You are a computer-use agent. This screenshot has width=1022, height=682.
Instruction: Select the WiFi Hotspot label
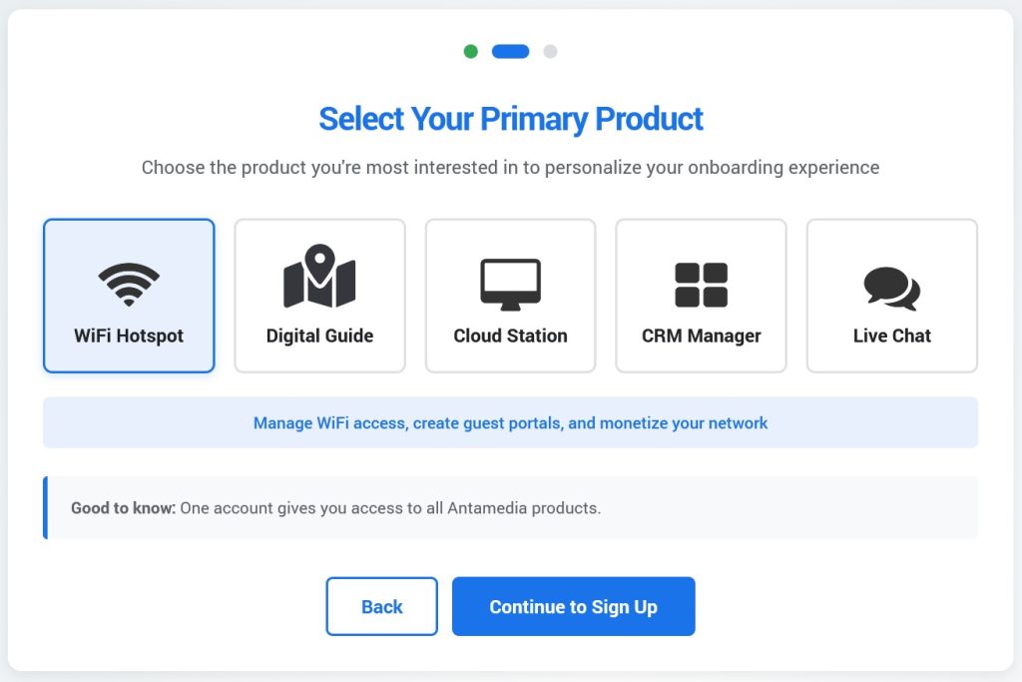(129, 336)
